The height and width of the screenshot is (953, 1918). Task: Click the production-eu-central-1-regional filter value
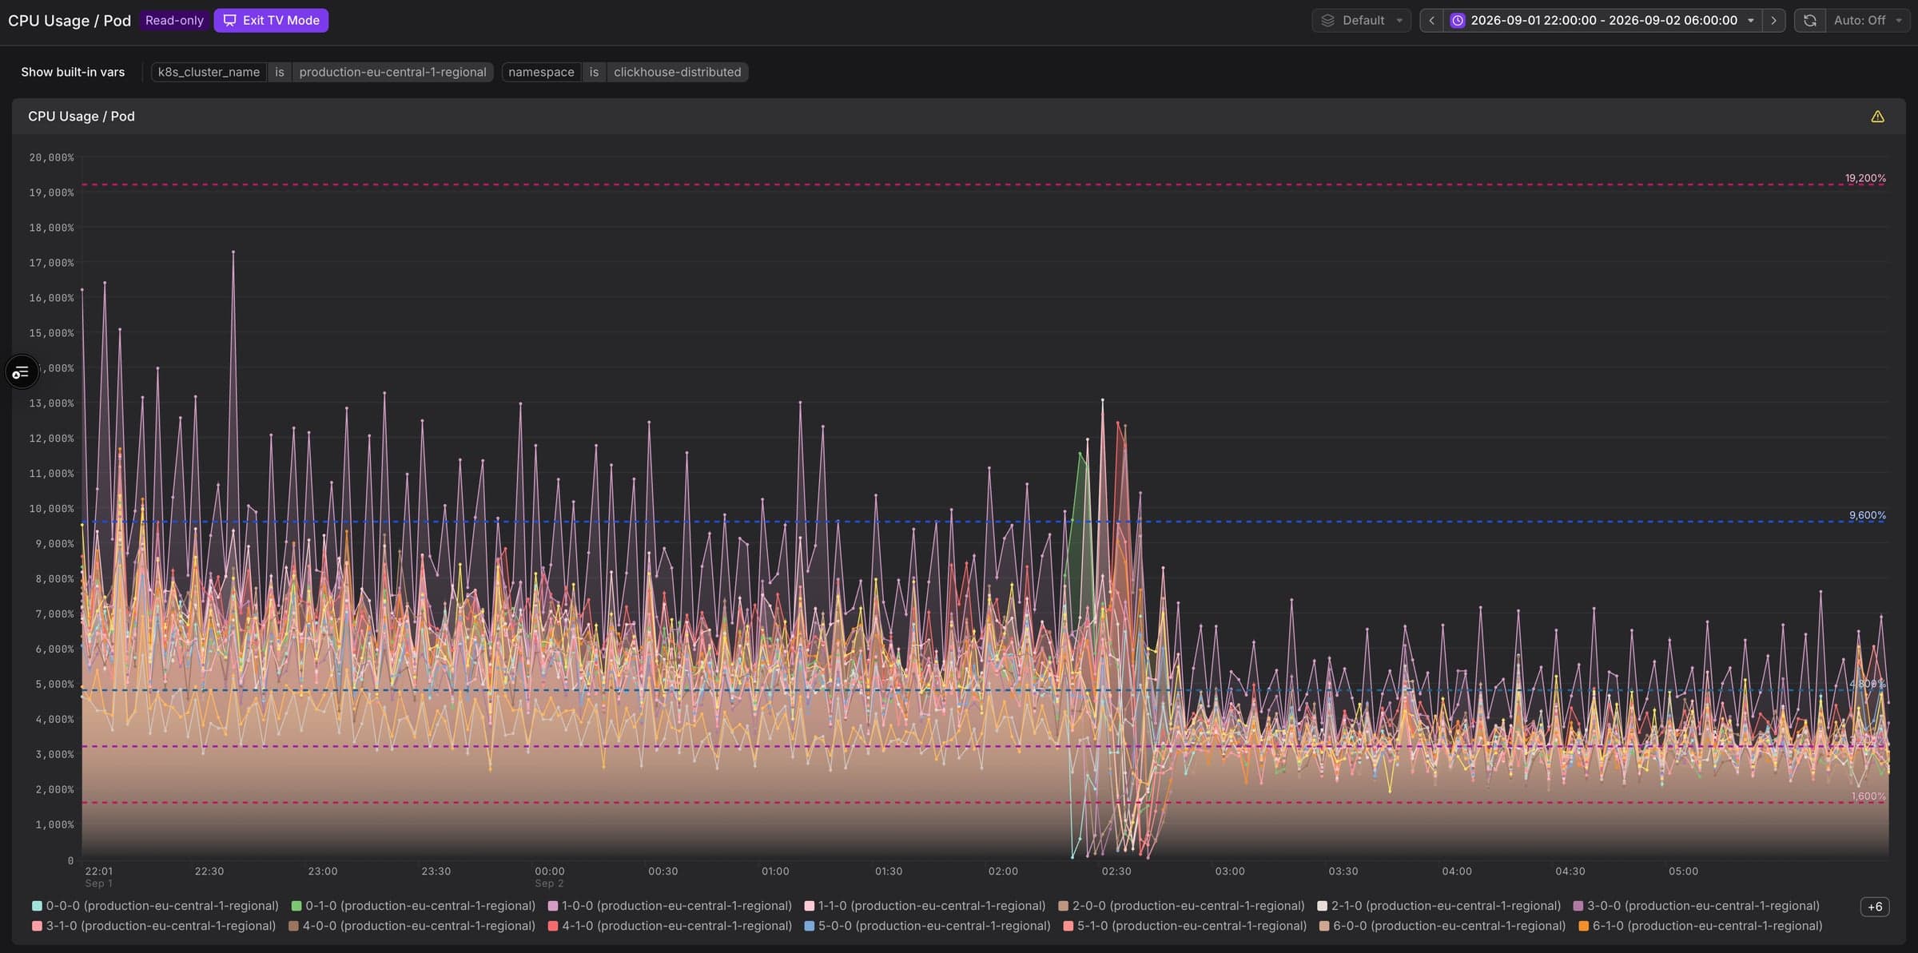pyautogui.click(x=392, y=72)
